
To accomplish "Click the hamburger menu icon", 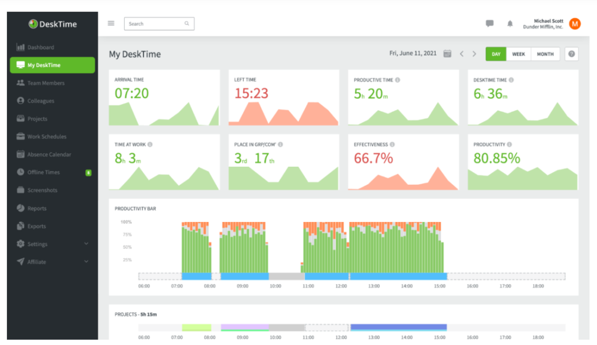I will point(111,24).
